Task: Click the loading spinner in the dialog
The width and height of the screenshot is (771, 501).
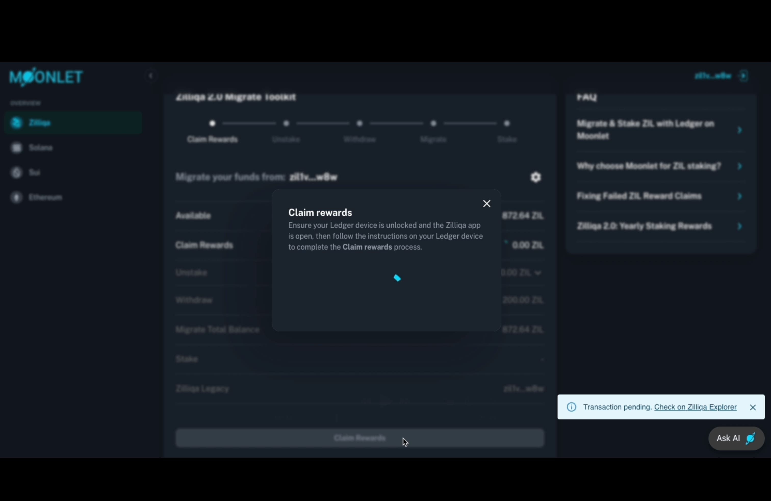Action: pyautogui.click(x=397, y=278)
